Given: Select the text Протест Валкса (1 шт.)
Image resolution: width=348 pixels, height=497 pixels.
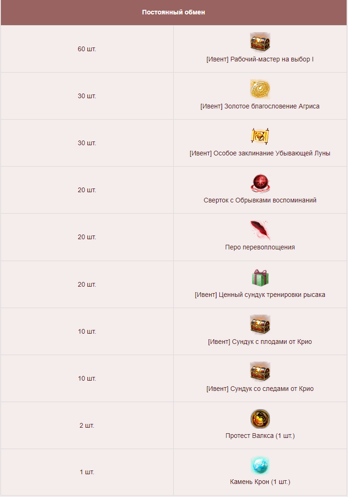Looking at the screenshot, I should (260, 436).
